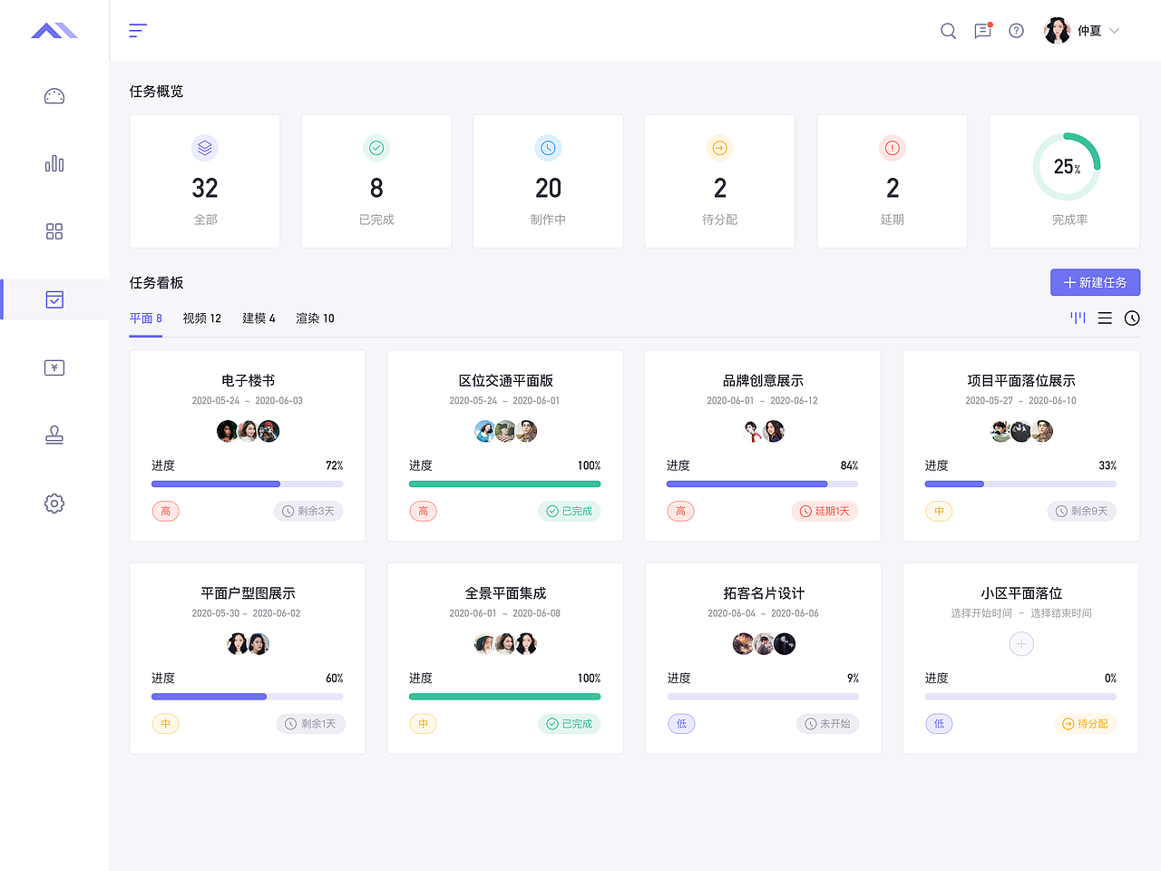The height and width of the screenshot is (871, 1161).
Task: Open the 全景平面集成 task title
Action: (505, 593)
